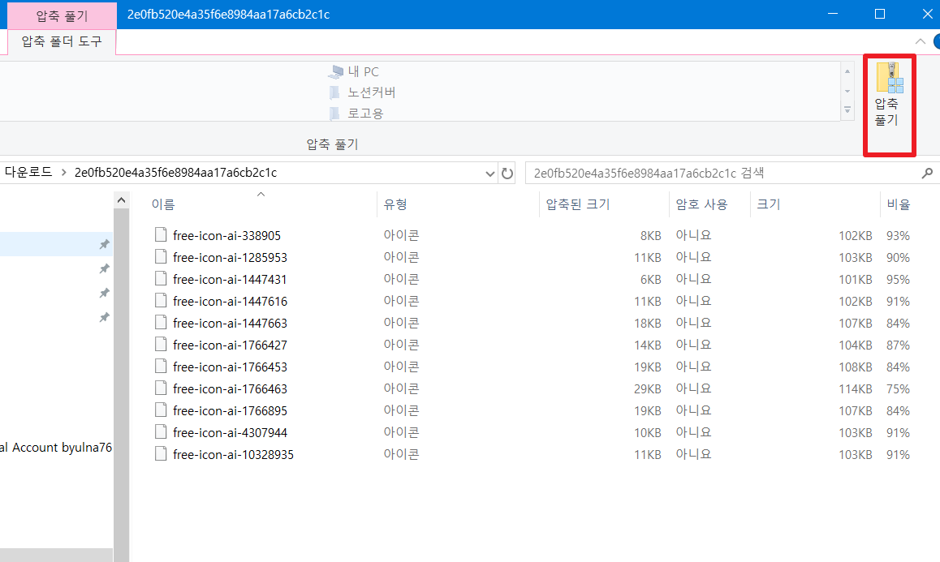Select file free-icon-ai-1766427
The image size is (940, 562).
coord(231,345)
